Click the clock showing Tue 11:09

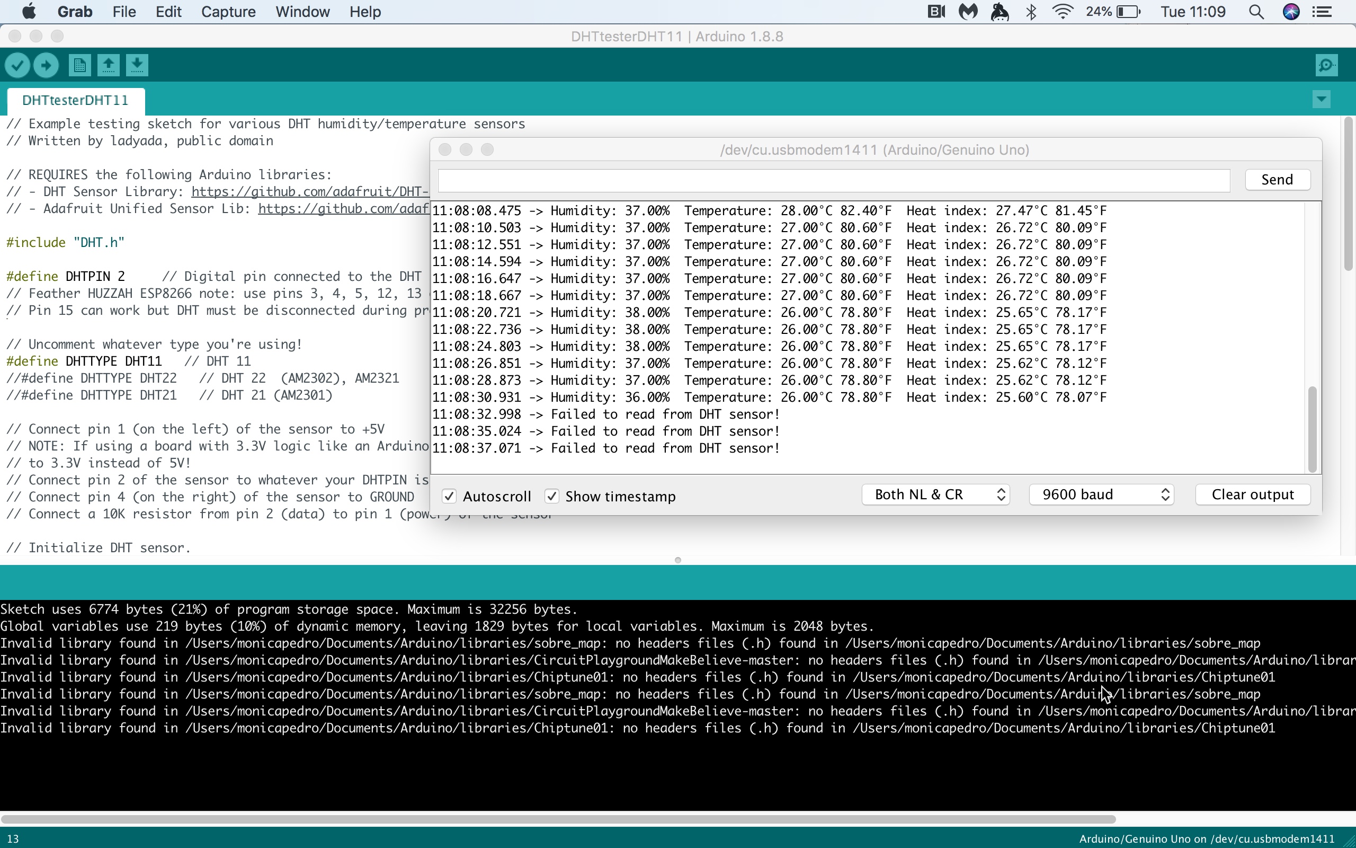(1193, 11)
